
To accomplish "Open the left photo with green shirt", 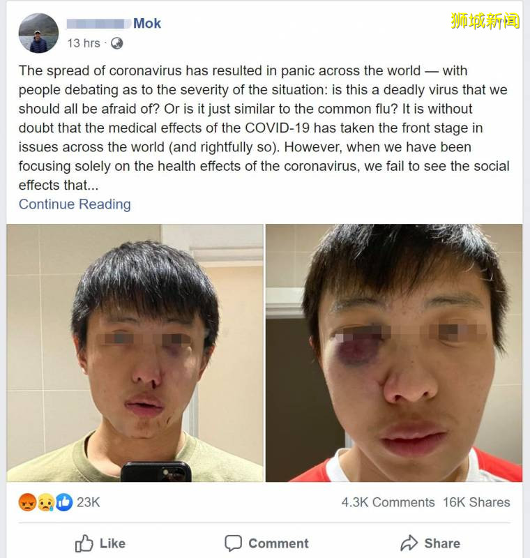I will (135, 353).
